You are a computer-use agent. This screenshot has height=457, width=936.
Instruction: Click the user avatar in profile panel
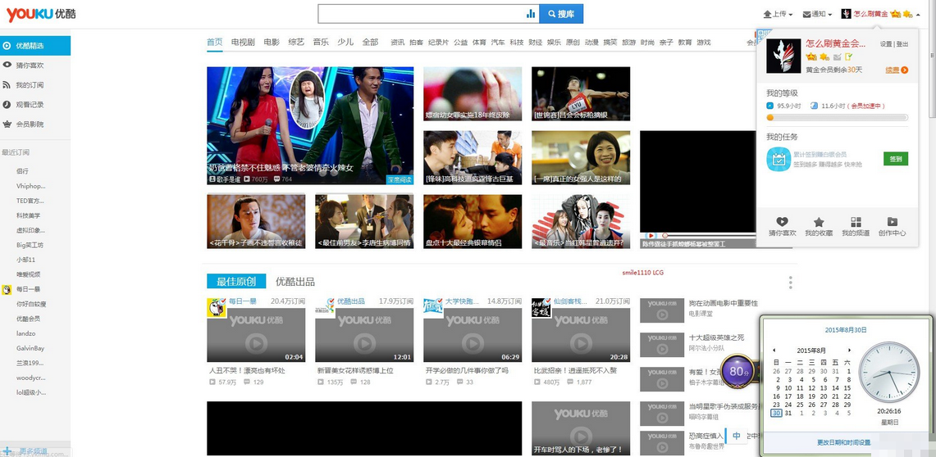[783, 56]
